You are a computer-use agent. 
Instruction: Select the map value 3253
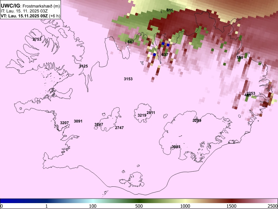click(251, 93)
